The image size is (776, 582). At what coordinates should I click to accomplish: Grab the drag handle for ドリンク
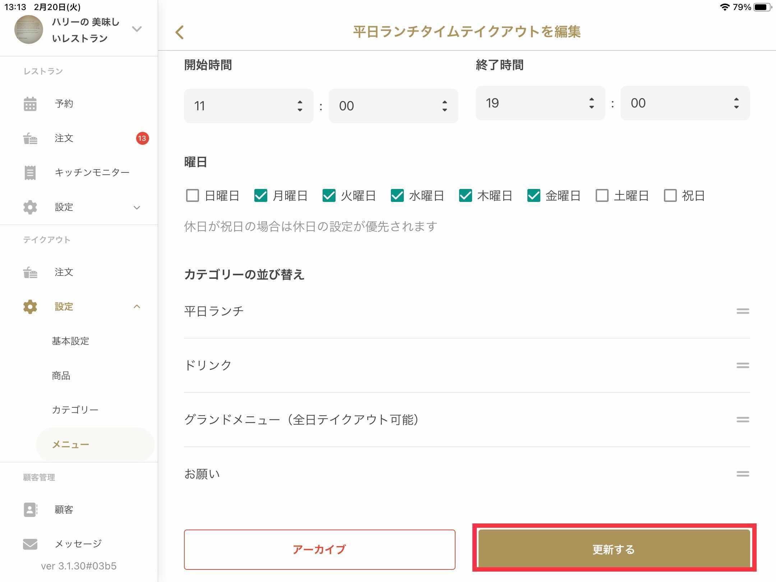[x=743, y=365]
